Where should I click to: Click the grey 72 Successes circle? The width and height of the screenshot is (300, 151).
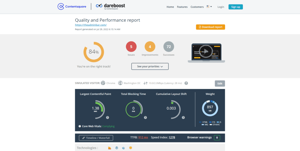168,47
